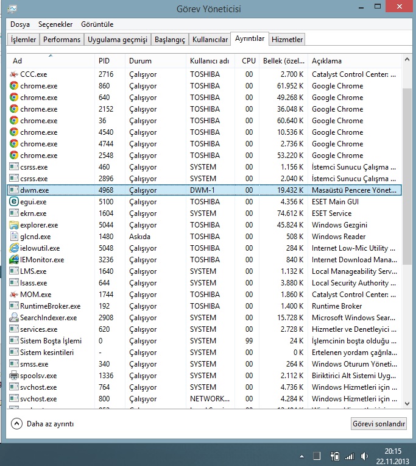416x466 pixels.
Task: Click the LMS.exe process icon
Action: pyautogui.click(x=14, y=271)
